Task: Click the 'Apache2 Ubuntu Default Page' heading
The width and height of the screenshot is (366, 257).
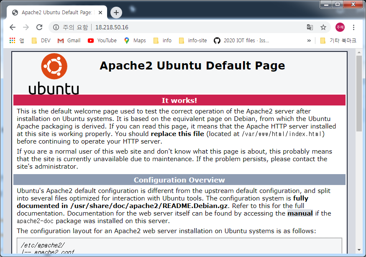Action: pos(192,66)
